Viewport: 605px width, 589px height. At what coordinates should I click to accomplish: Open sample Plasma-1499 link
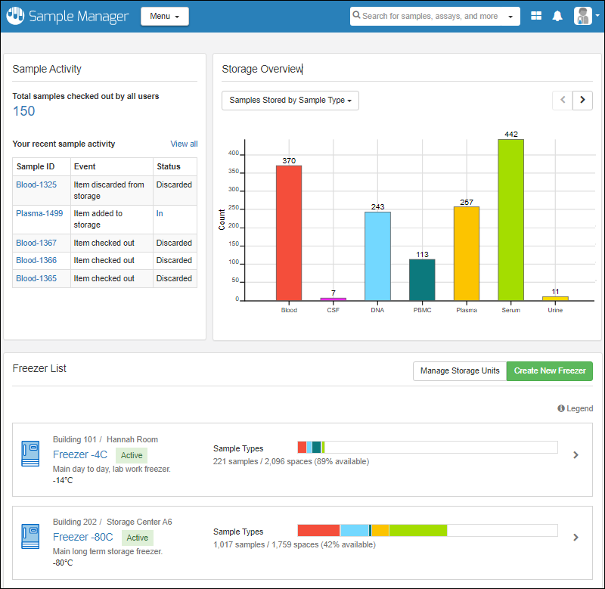pos(39,213)
